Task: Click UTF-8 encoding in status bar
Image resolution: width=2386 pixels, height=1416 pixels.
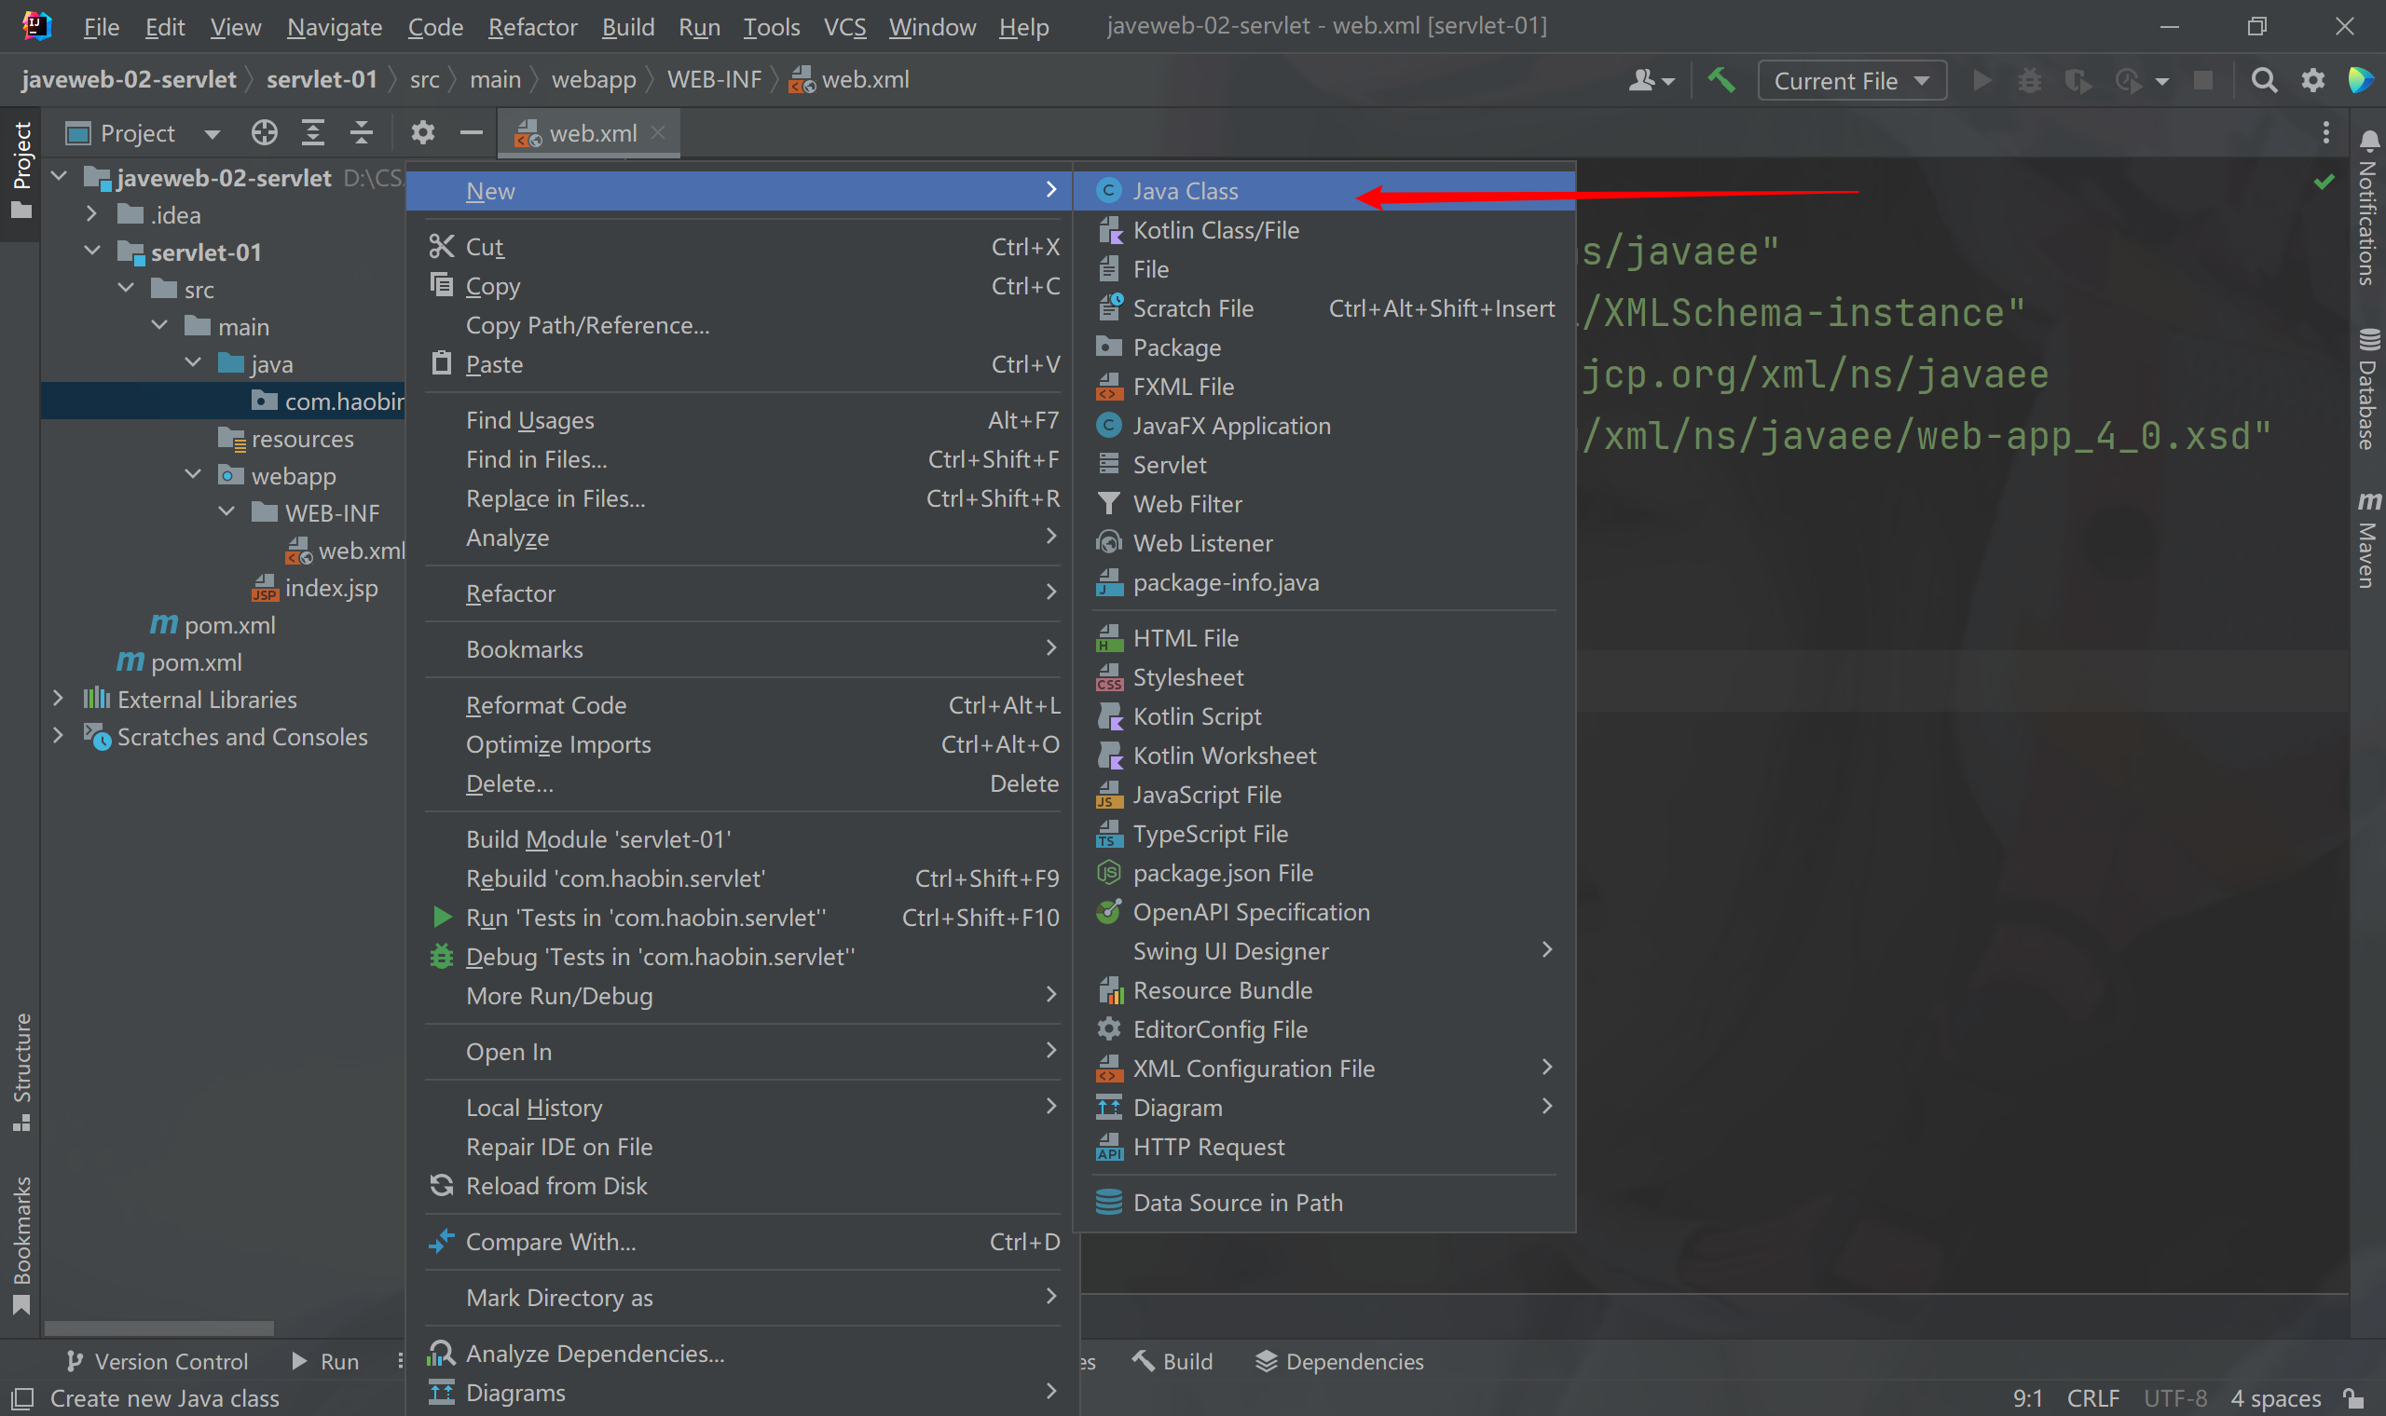Action: [x=2175, y=1398]
